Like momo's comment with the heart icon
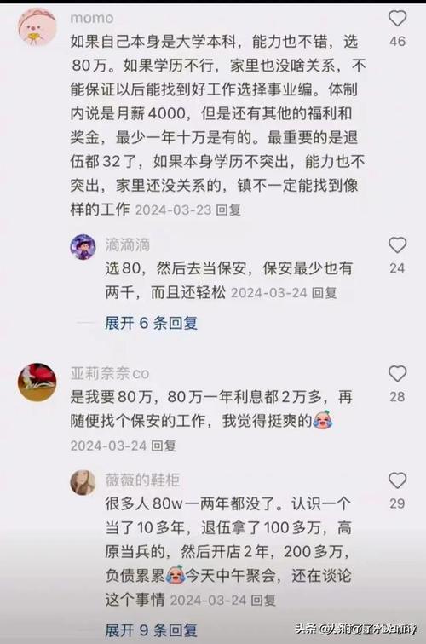 tap(397, 19)
